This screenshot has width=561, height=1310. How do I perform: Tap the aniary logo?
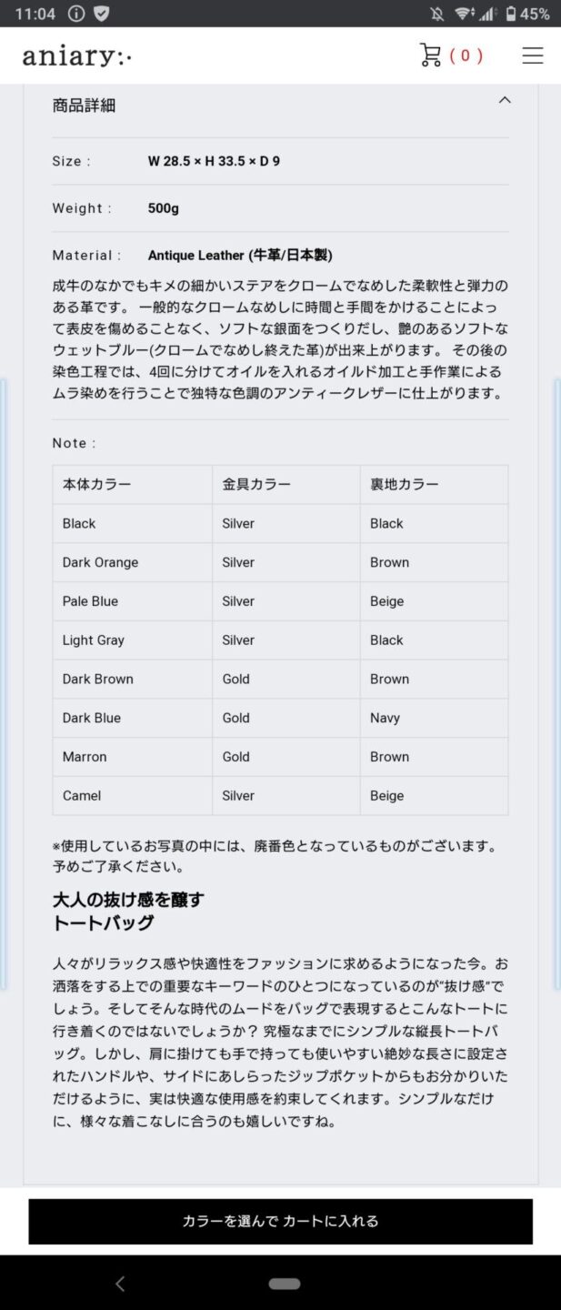77,56
